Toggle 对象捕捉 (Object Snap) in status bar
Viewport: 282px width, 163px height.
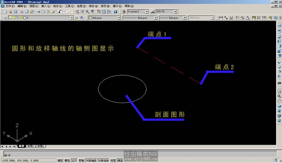[x=91, y=160]
